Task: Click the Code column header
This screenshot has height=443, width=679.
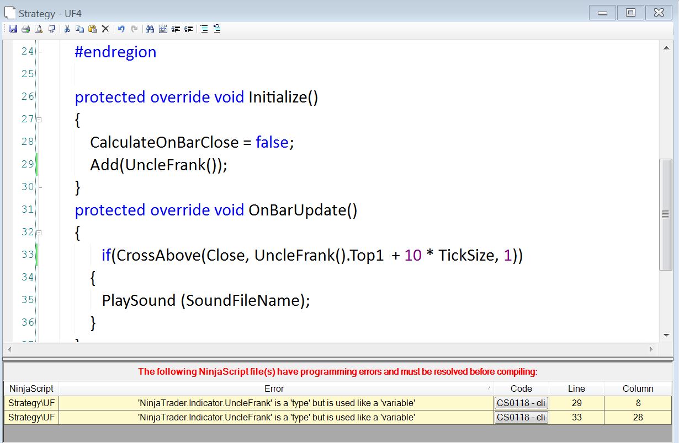Action: [521, 388]
